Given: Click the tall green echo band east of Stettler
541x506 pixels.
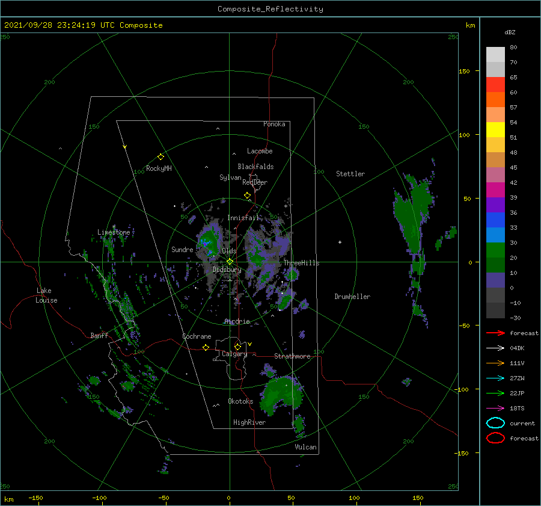Looking at the screenshot, I should click(x=414, y=214).
